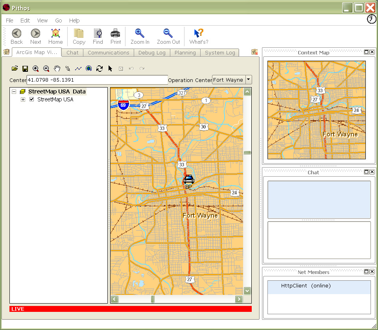Click the map's horizontal scrollbar thumb
378x330 pixels.
coord(152,299)
